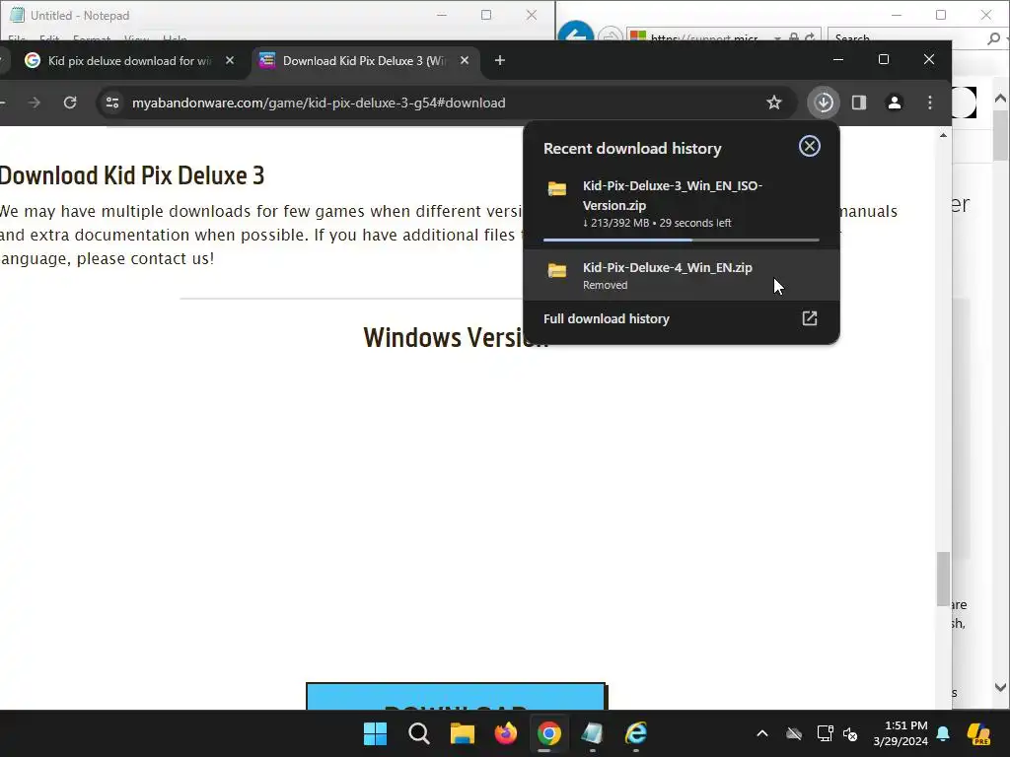The image size is (1010, 757).
Task: Close the Download Kid Pix Deluxe 3 tab
Action: point(465,60)
